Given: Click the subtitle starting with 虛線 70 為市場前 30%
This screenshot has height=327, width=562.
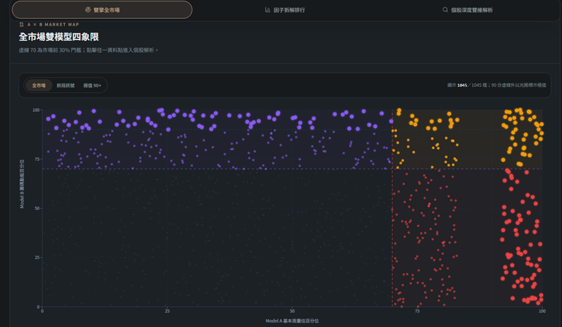Looking at the screenshot, I should point(88,50).
